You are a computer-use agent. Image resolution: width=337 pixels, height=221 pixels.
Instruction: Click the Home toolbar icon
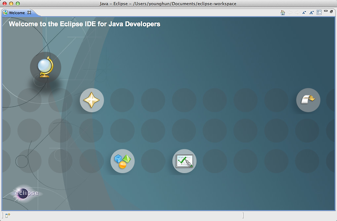[283, 13]
